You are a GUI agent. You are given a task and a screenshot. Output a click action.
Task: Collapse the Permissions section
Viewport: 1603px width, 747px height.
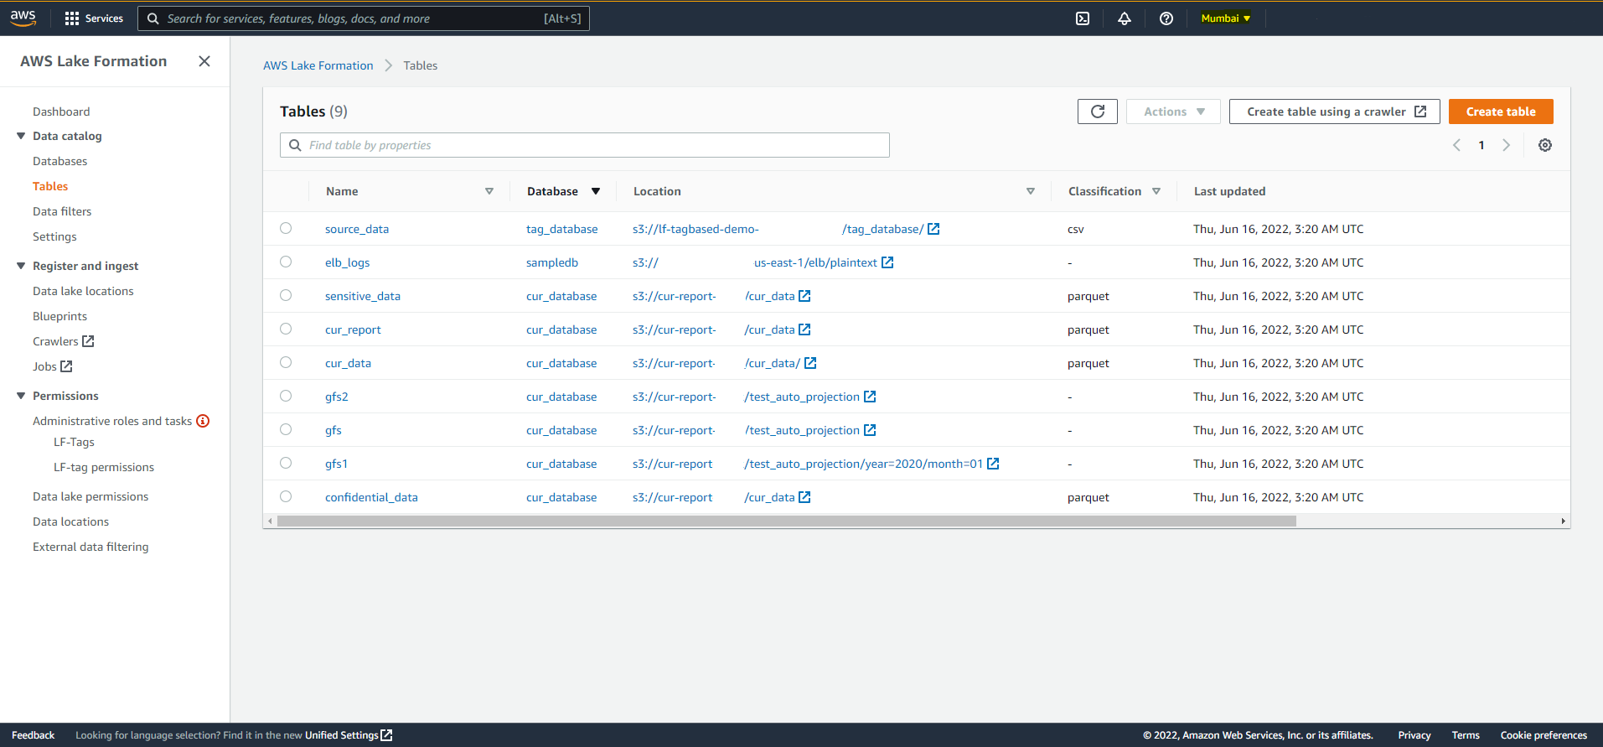tap(21, 396)
